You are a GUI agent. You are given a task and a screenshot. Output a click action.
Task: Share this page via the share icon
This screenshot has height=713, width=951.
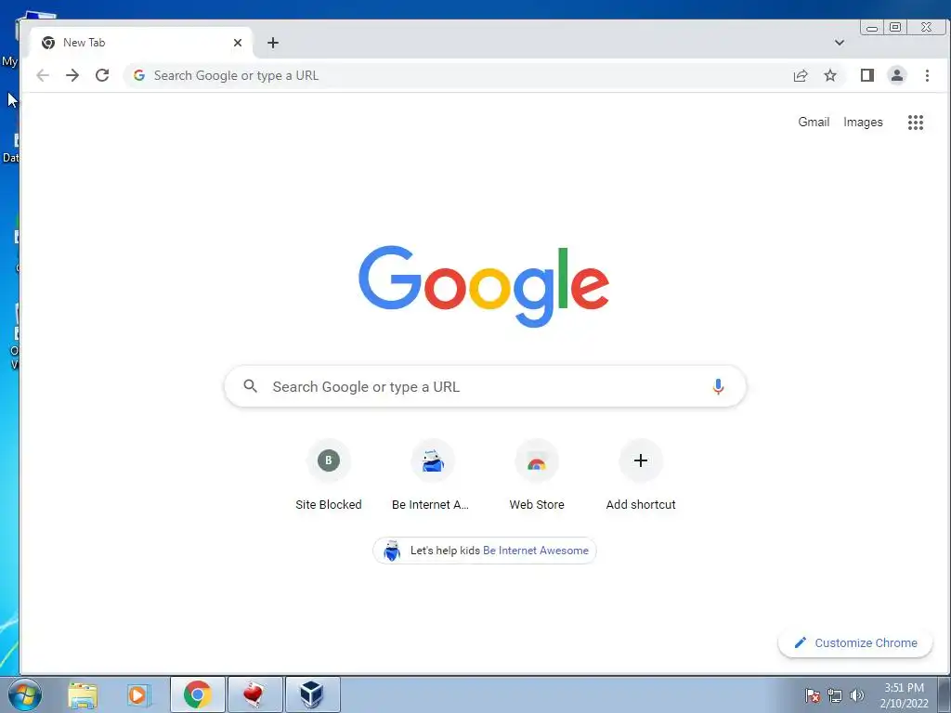801,75
